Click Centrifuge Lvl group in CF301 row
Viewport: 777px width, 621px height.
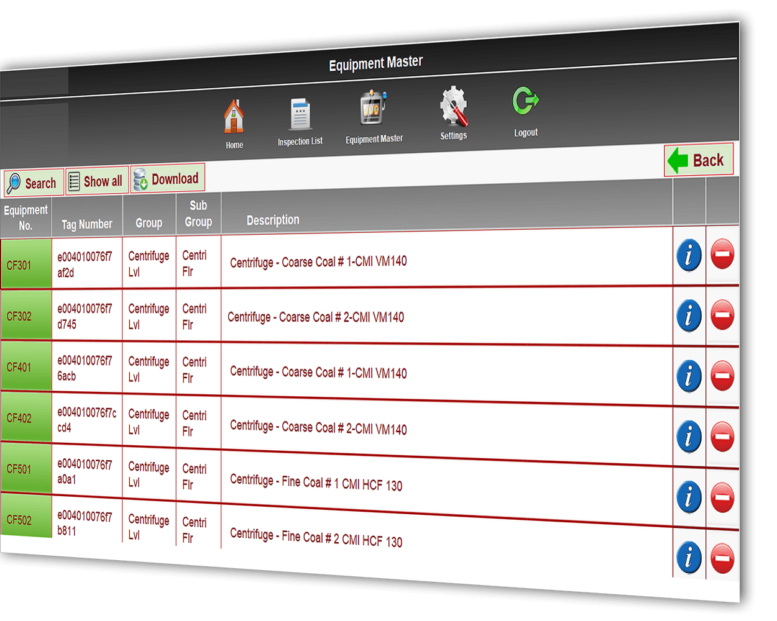pyautogui.click(x=149, y=263)
